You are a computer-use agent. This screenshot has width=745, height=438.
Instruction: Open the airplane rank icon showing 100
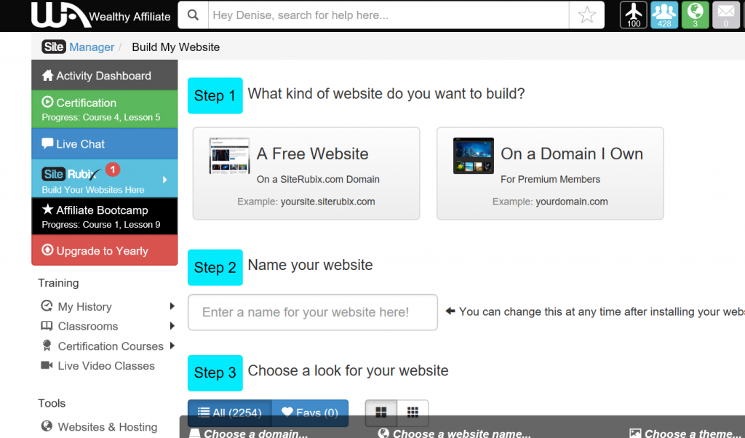pyautogui.click(x=634, y=15)
